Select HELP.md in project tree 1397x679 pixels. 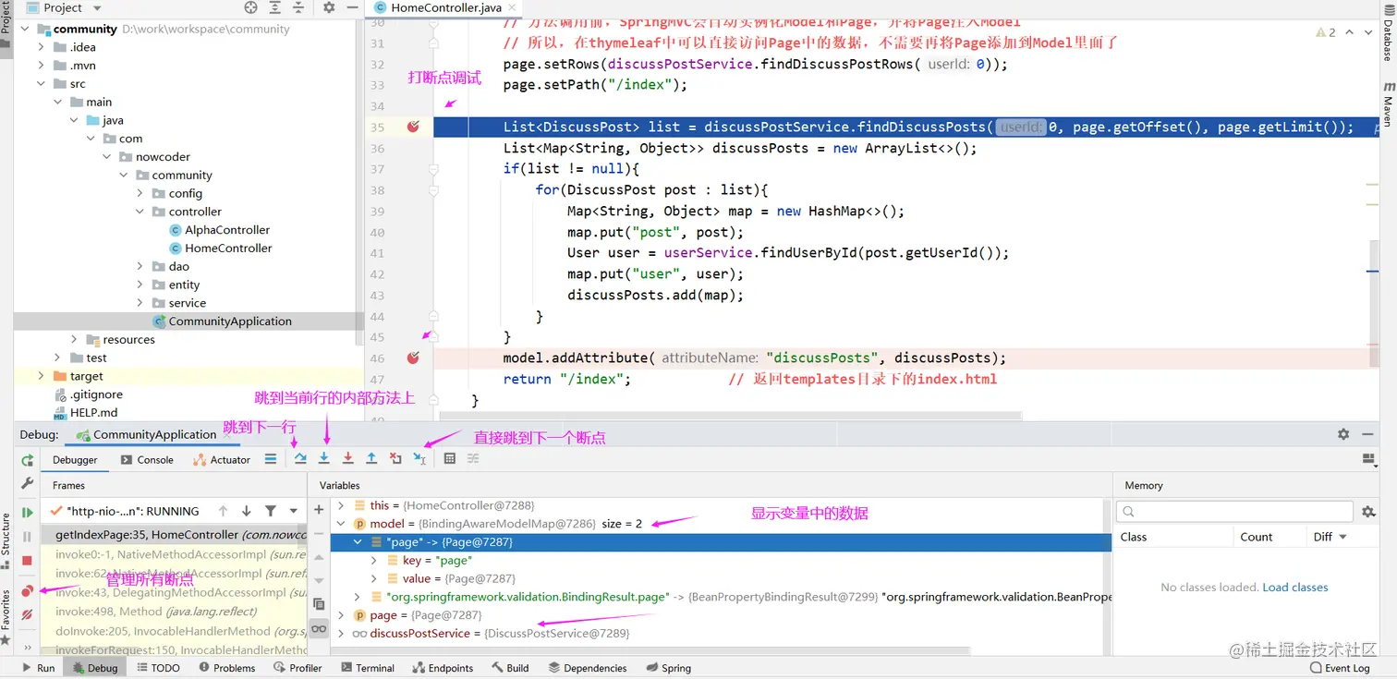tap(93, 413)
